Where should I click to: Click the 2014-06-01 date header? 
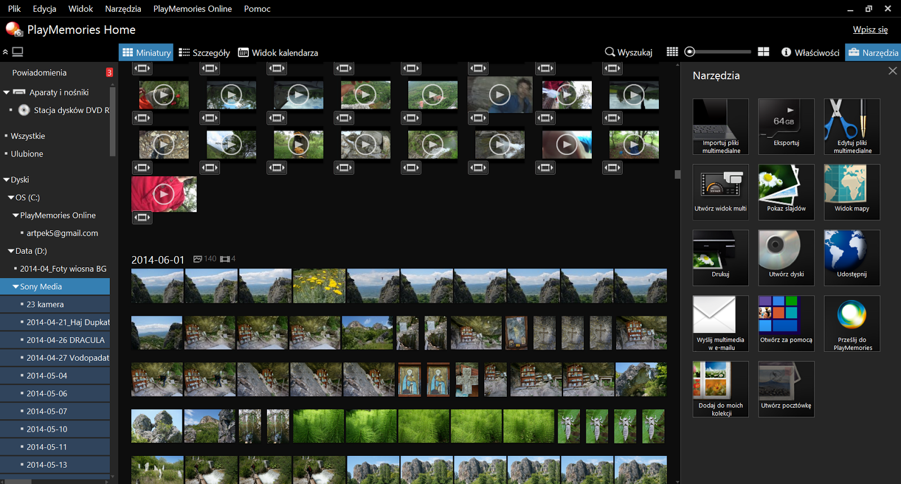point(158,260)
